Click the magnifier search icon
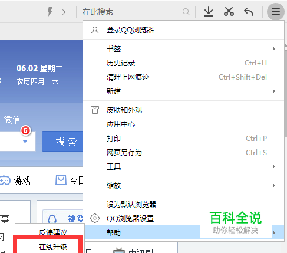This screenshot has height=253, width=287. pyautogui.click(x=186, y=12)
